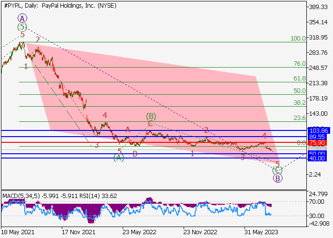Click the 100.0 Fibonacci level label

point(298,38)
